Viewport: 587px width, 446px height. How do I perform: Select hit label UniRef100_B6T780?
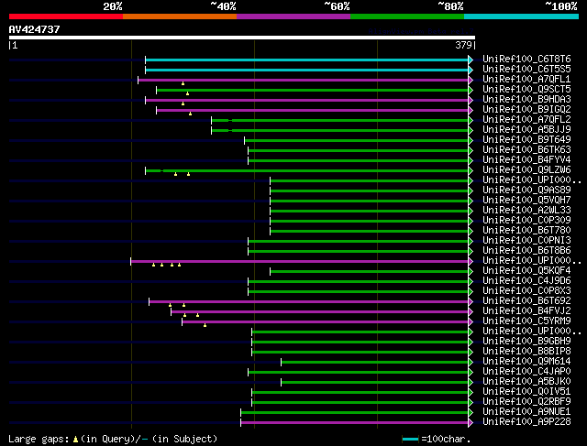click(526, 231)
